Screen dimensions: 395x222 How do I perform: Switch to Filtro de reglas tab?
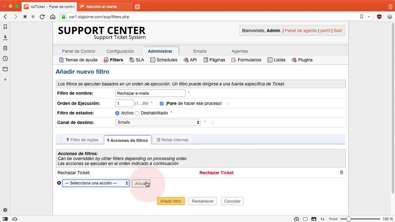tap(82, 140)
